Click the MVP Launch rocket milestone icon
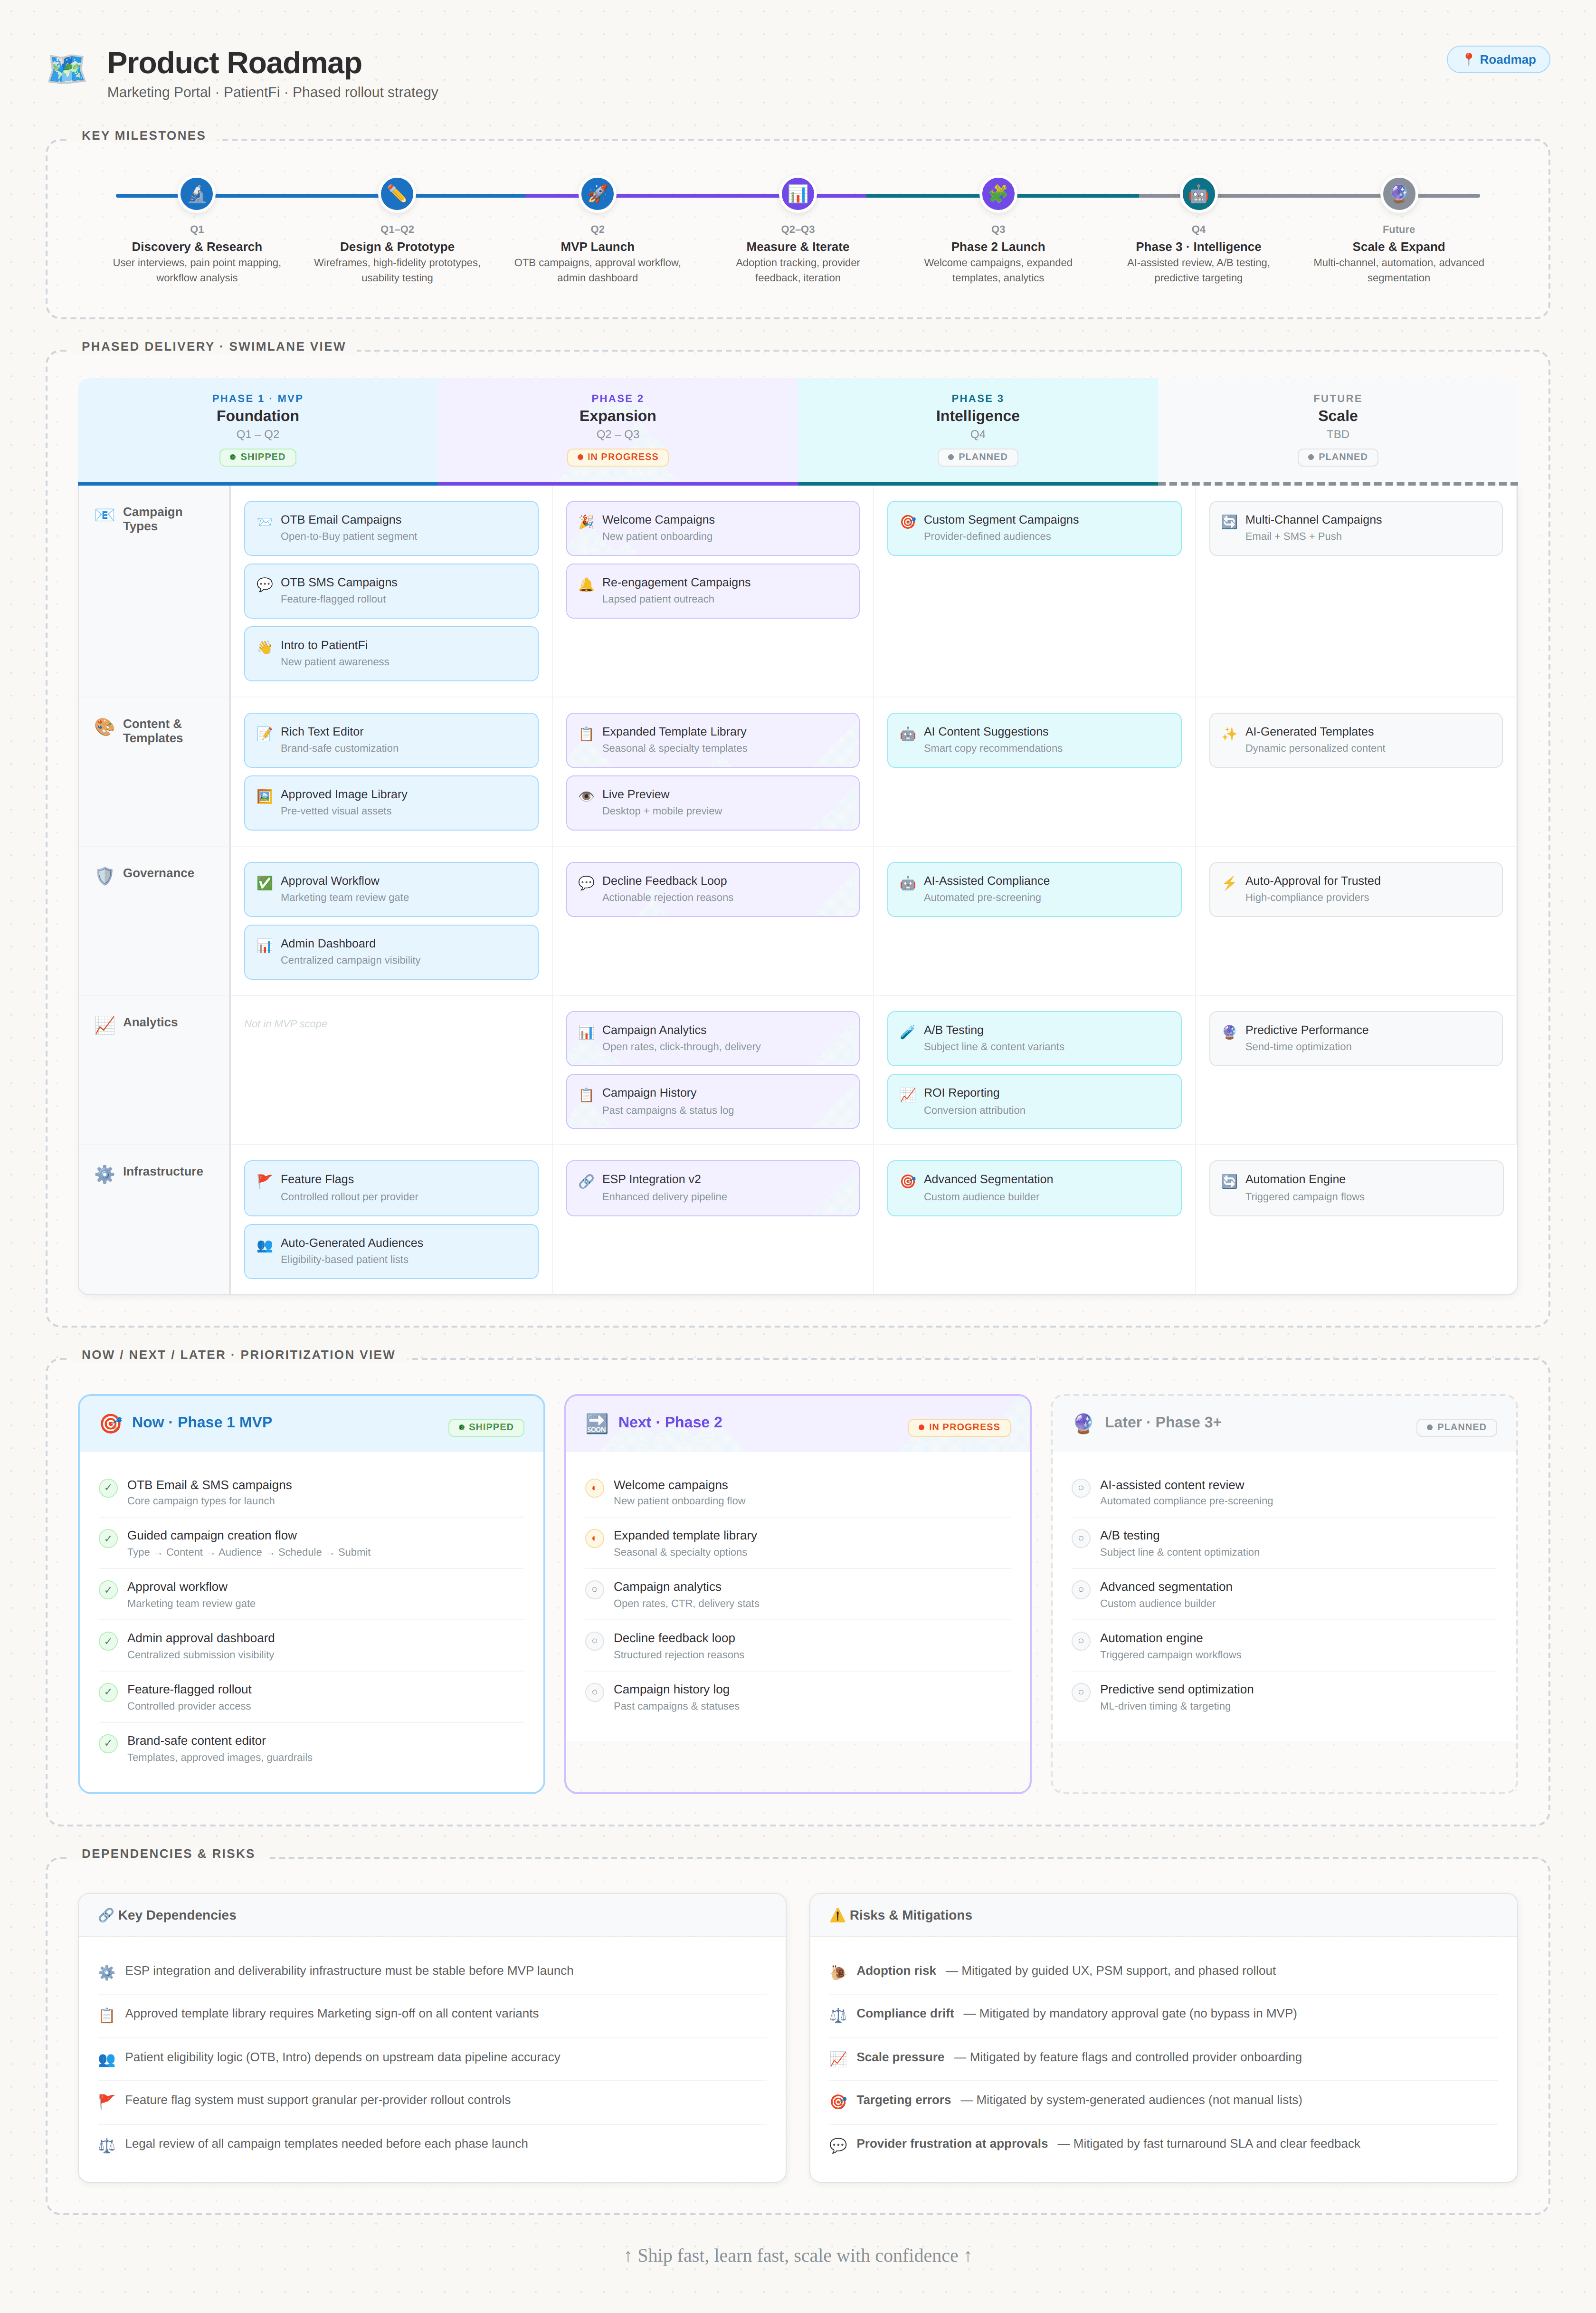This screenshot has width=1596, height=2313. [597, 194]
